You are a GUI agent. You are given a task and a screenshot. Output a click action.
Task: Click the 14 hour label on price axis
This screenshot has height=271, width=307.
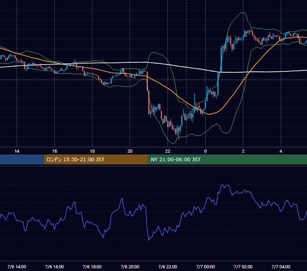click(x=17, y=151)
